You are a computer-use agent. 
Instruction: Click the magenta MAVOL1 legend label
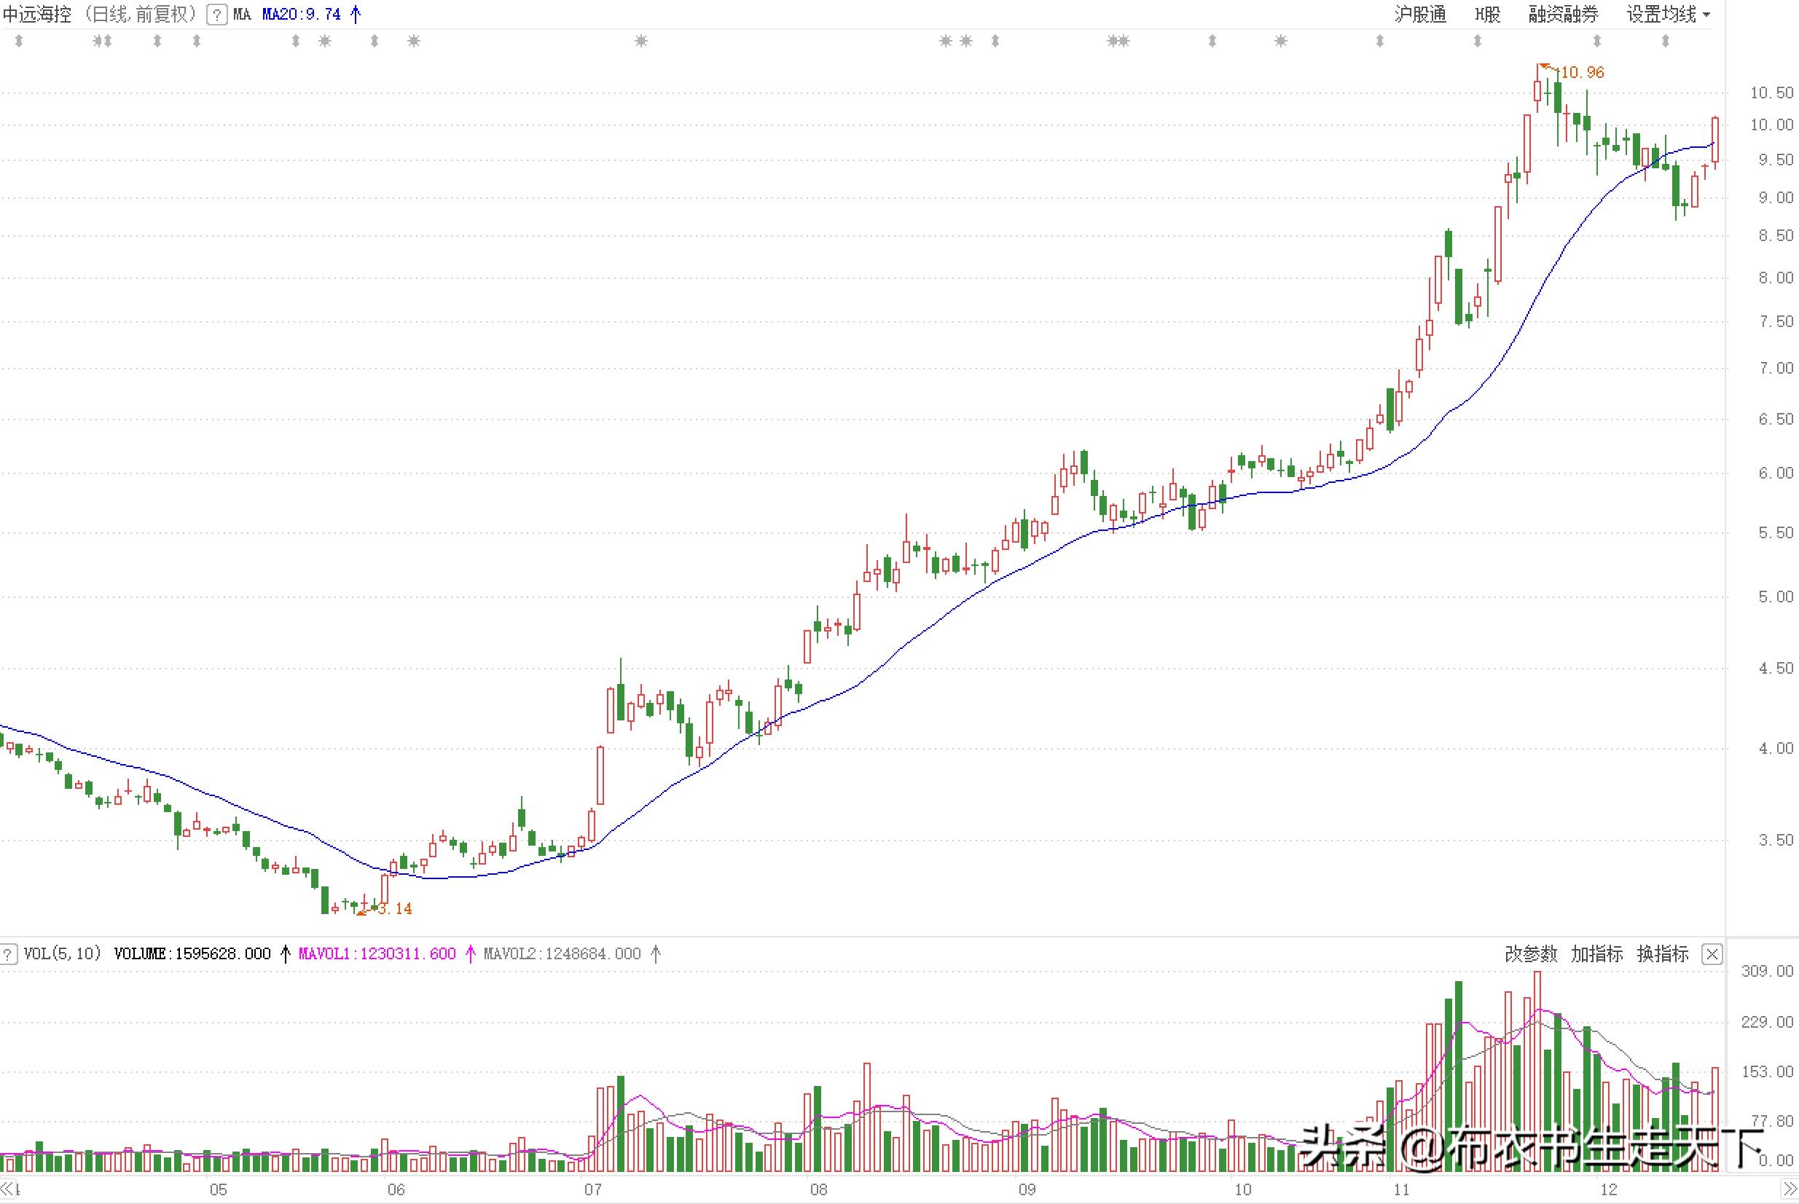377,953
